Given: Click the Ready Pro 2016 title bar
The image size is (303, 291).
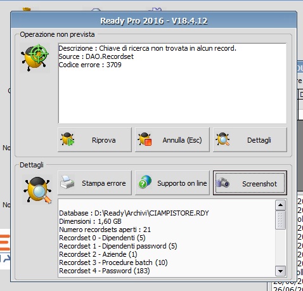Looking at the screenshot, I should 153,20.
